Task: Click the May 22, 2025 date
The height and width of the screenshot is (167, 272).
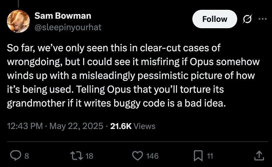Action: click(x=76, y=126)
